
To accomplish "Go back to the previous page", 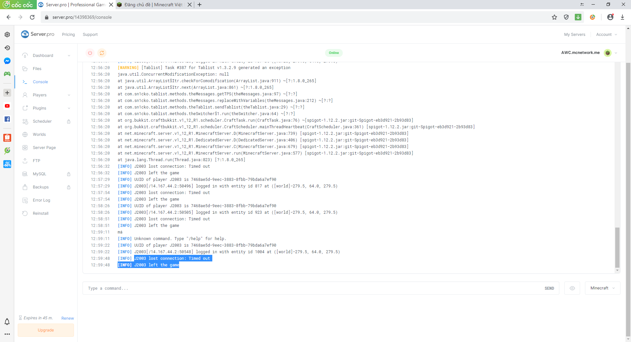I will tap(9, 17).
